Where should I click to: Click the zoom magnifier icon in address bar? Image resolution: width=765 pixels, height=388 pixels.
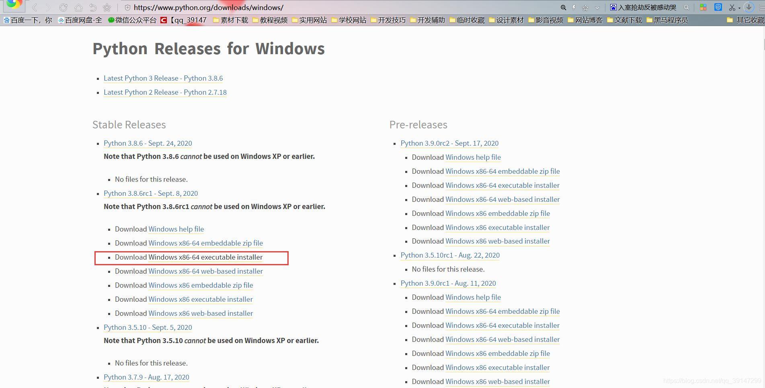pyautogui.click(x=563, y=8)
